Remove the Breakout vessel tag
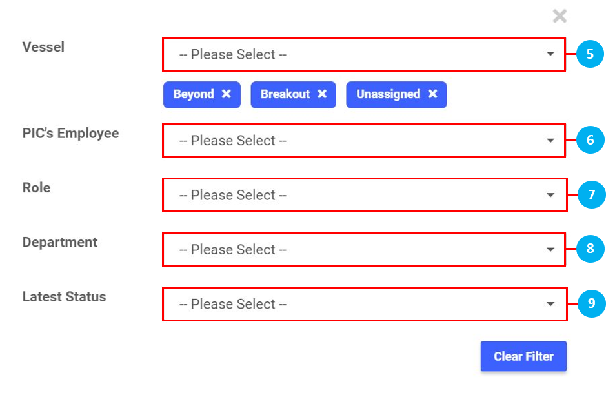Viewport: 606px width, 397px height. tap(322, 94)
